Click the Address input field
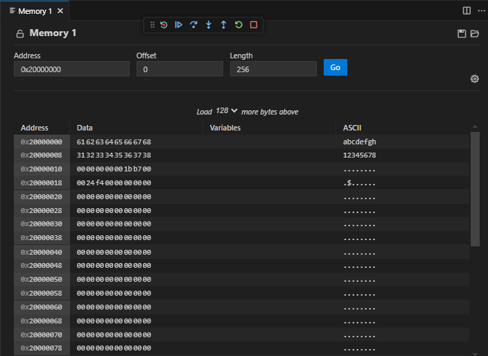Viewport: 488px width, 356px height. 71,69
